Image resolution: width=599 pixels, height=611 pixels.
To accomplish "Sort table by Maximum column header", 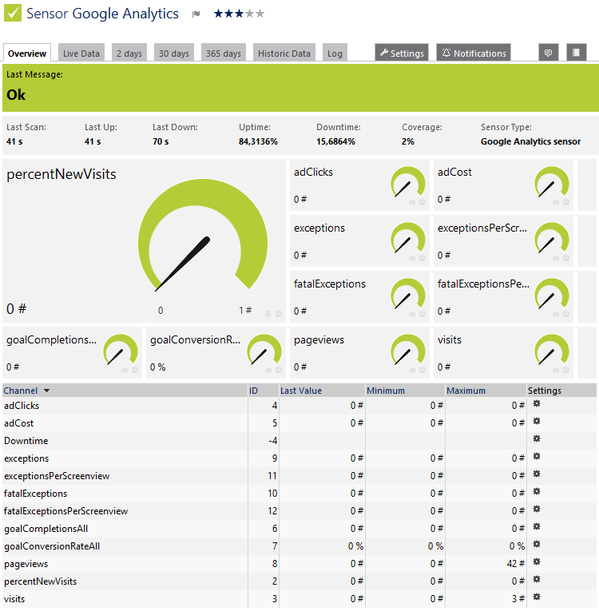I will click(x=466, y=391).
